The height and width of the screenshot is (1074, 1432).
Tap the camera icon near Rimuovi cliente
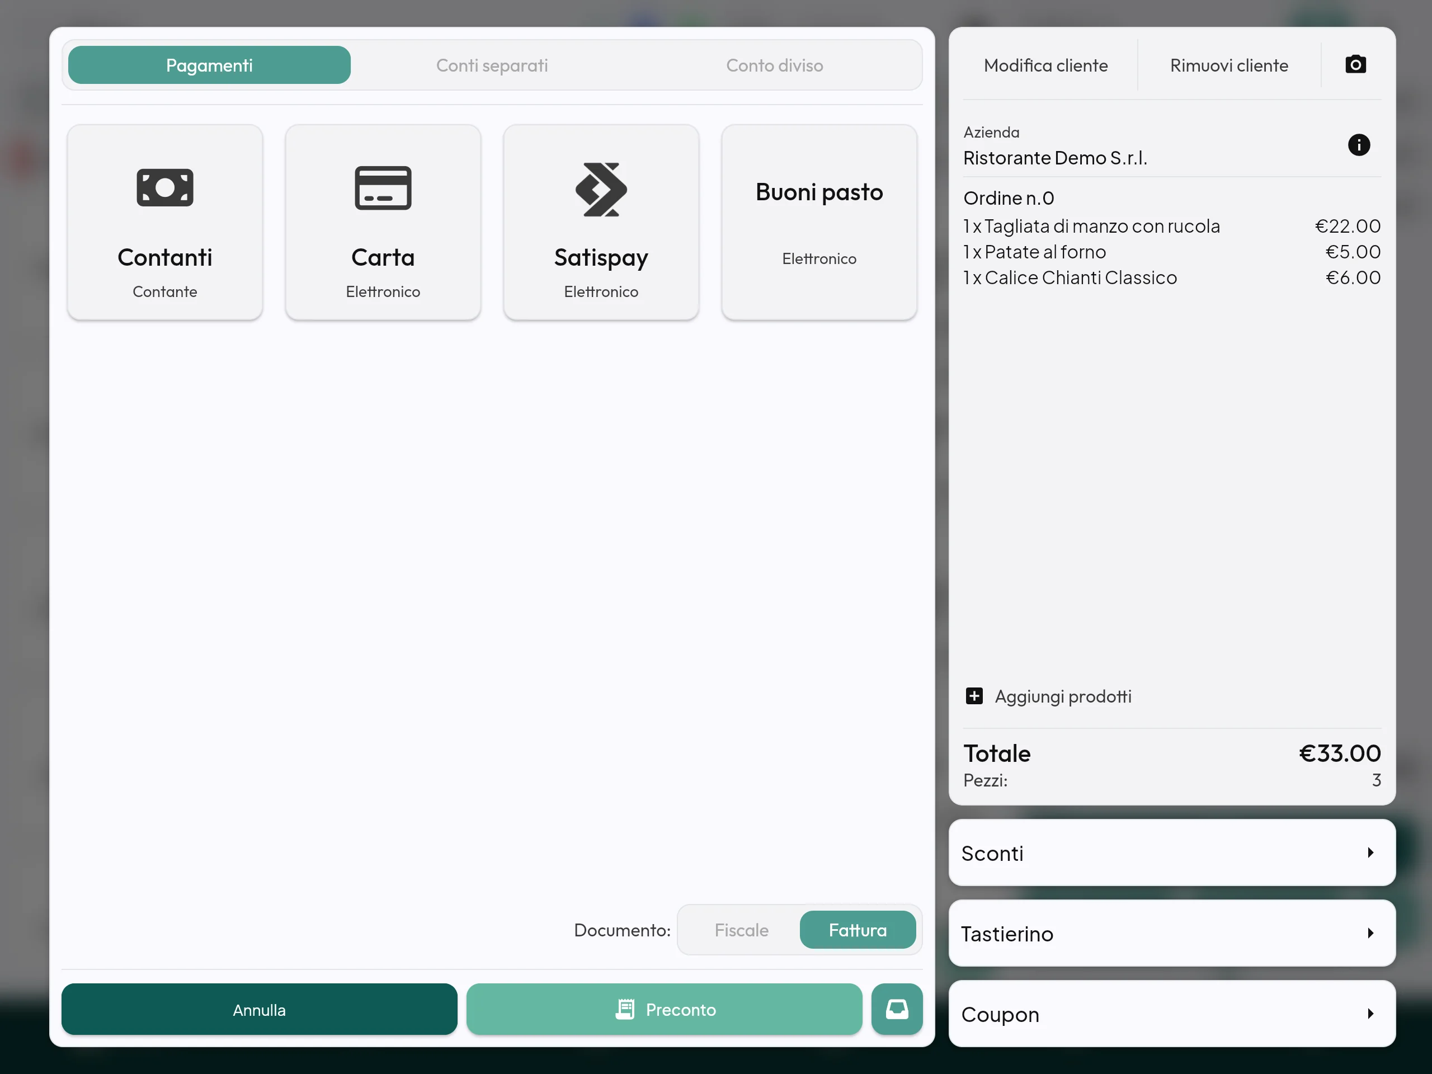1355,65
